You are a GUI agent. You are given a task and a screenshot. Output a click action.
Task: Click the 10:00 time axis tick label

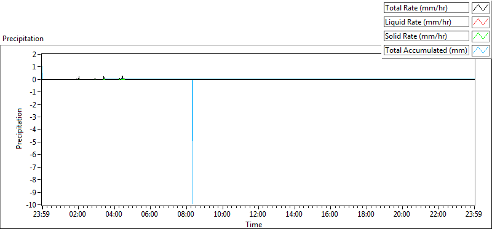[222, 215]
